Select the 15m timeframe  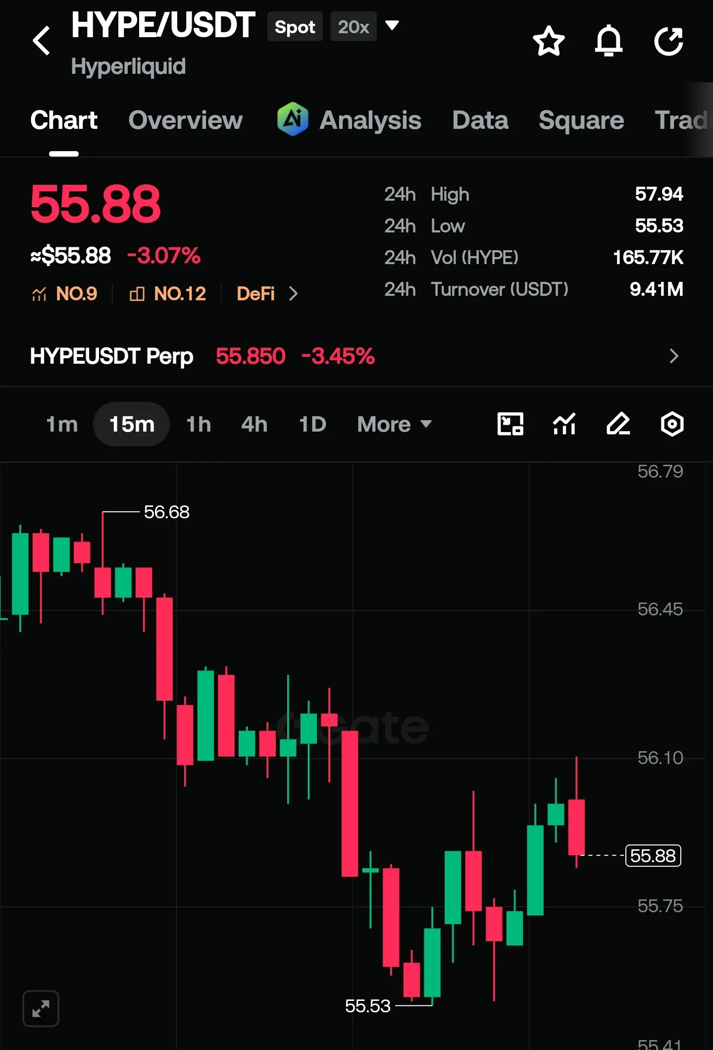click(x=132, y=424)
